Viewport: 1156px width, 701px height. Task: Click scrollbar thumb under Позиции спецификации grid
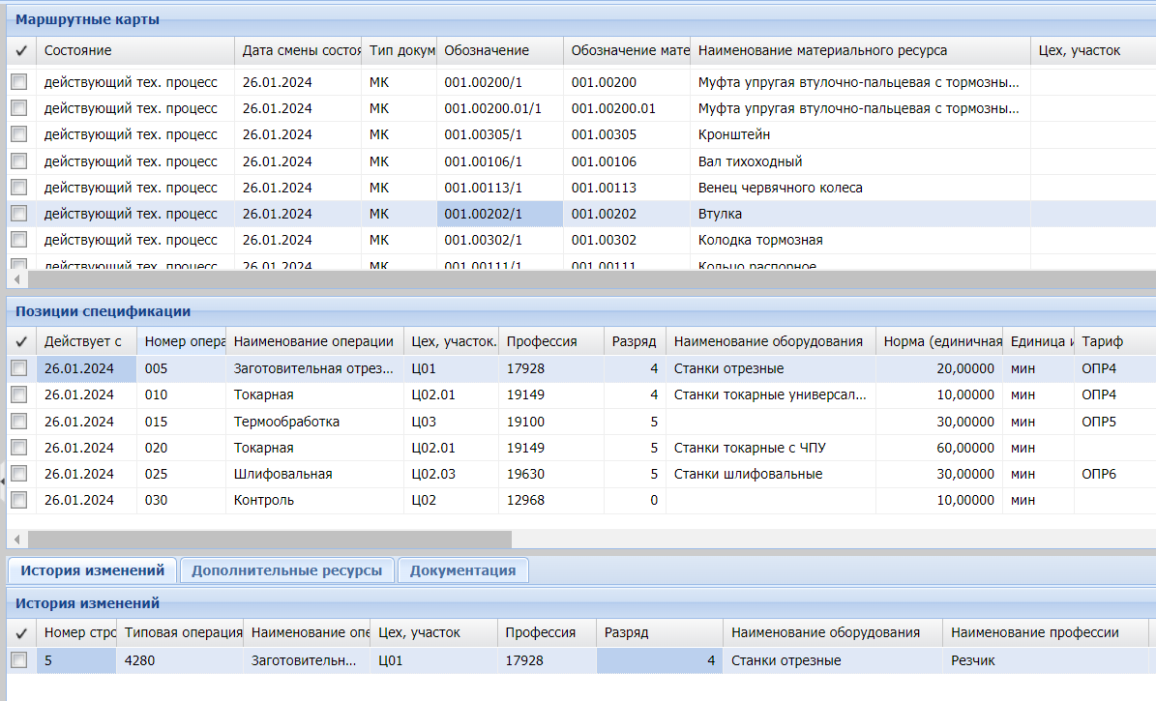click(x=269, y=540)
